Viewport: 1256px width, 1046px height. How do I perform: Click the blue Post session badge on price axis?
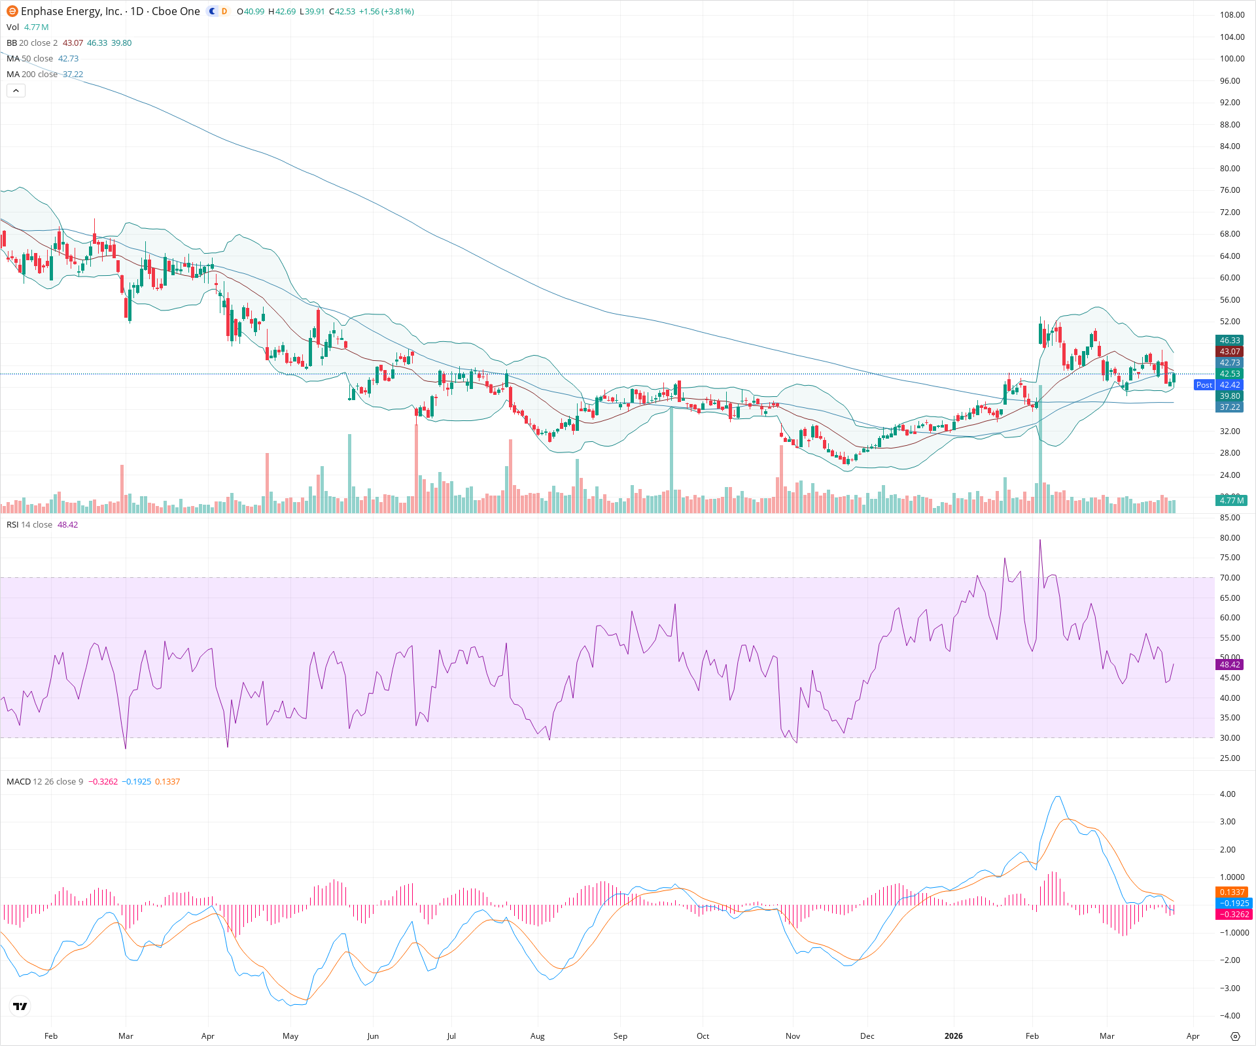tap(1204, 384)
